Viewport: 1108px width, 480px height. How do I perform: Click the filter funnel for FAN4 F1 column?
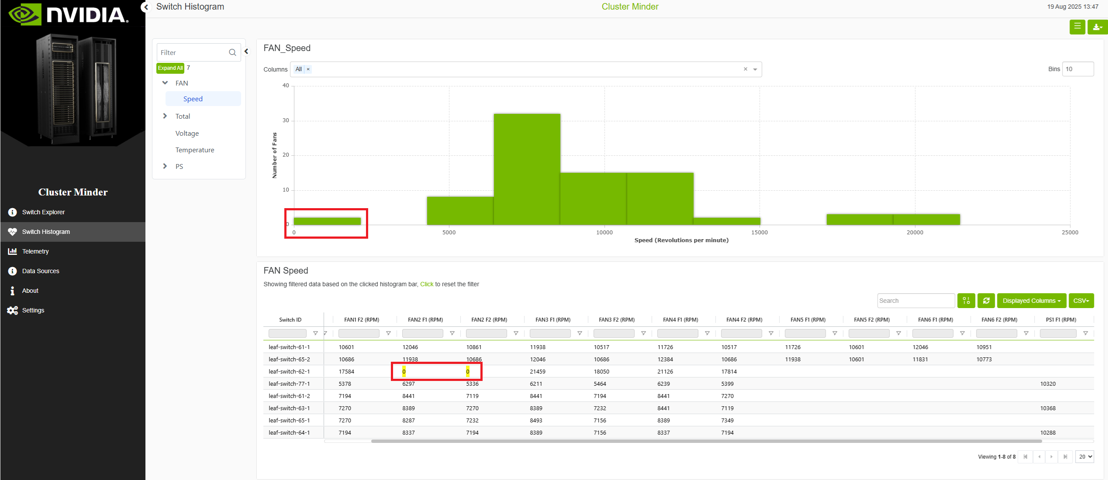(x=707, y=333)
